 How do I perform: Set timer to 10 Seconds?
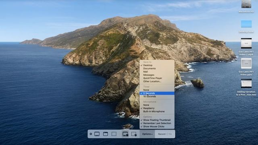(157, 97)
